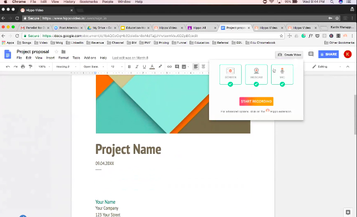Toggle the WEBCAM recording option
Image resolution: width=357 pixels, height=217 pixels.
(x=256, y=75)
